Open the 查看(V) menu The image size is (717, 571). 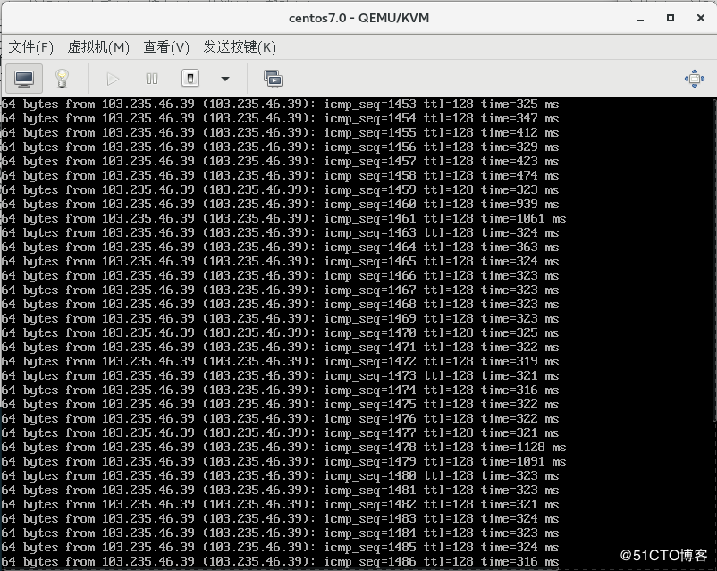(x=166, y=46)
